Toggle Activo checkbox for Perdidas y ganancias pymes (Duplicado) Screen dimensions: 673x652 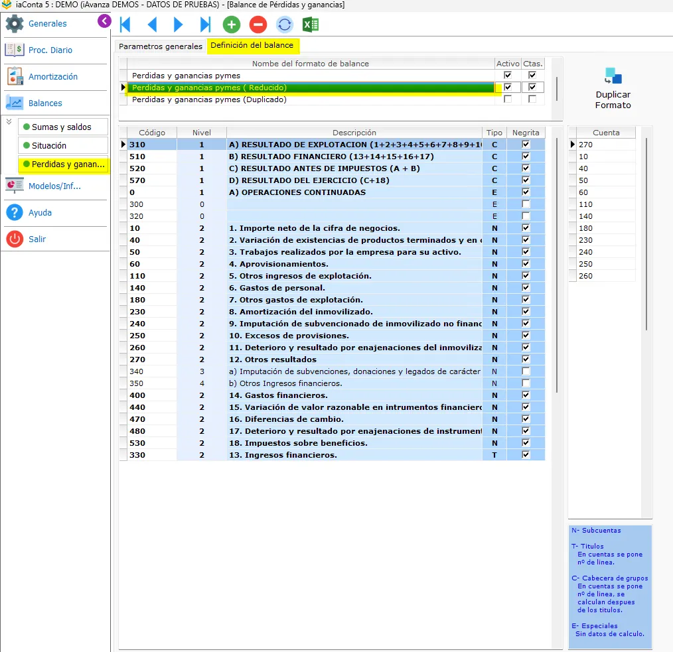click(507, 99)
